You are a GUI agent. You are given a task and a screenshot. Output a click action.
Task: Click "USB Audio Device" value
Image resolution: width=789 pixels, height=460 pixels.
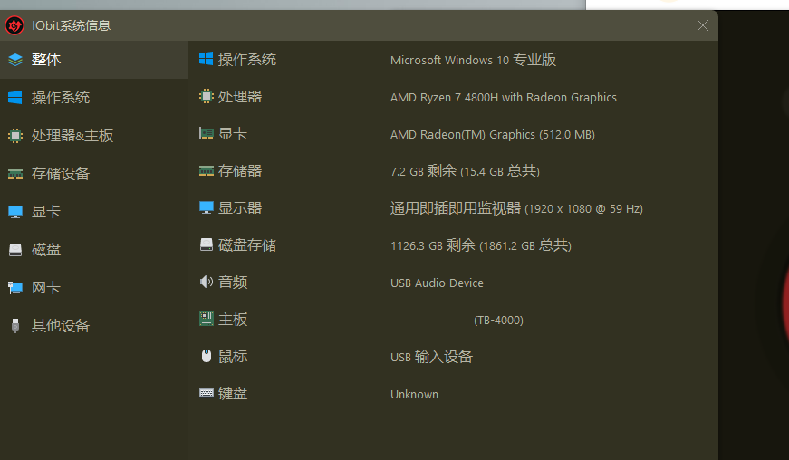click(437, 283)
